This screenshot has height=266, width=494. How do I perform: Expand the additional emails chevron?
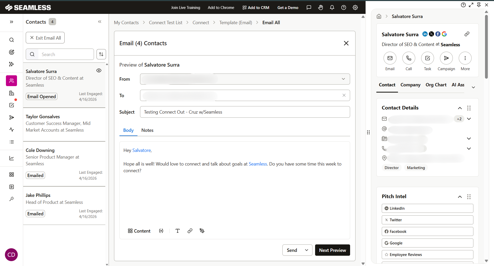click(x=469, y=119)
